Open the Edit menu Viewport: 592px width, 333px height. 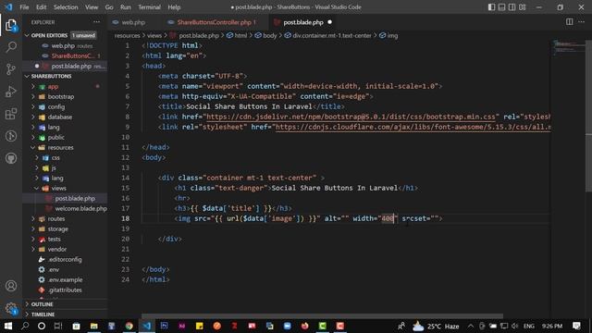[x=41, y=7]
